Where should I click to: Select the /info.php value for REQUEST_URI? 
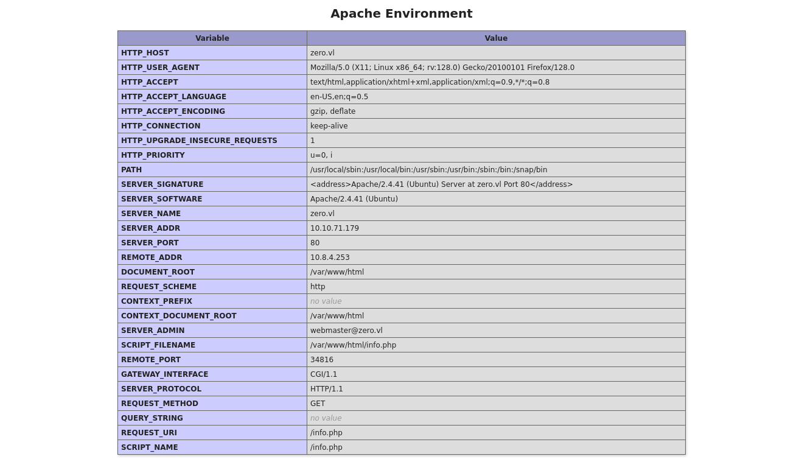tap(326, 433)
